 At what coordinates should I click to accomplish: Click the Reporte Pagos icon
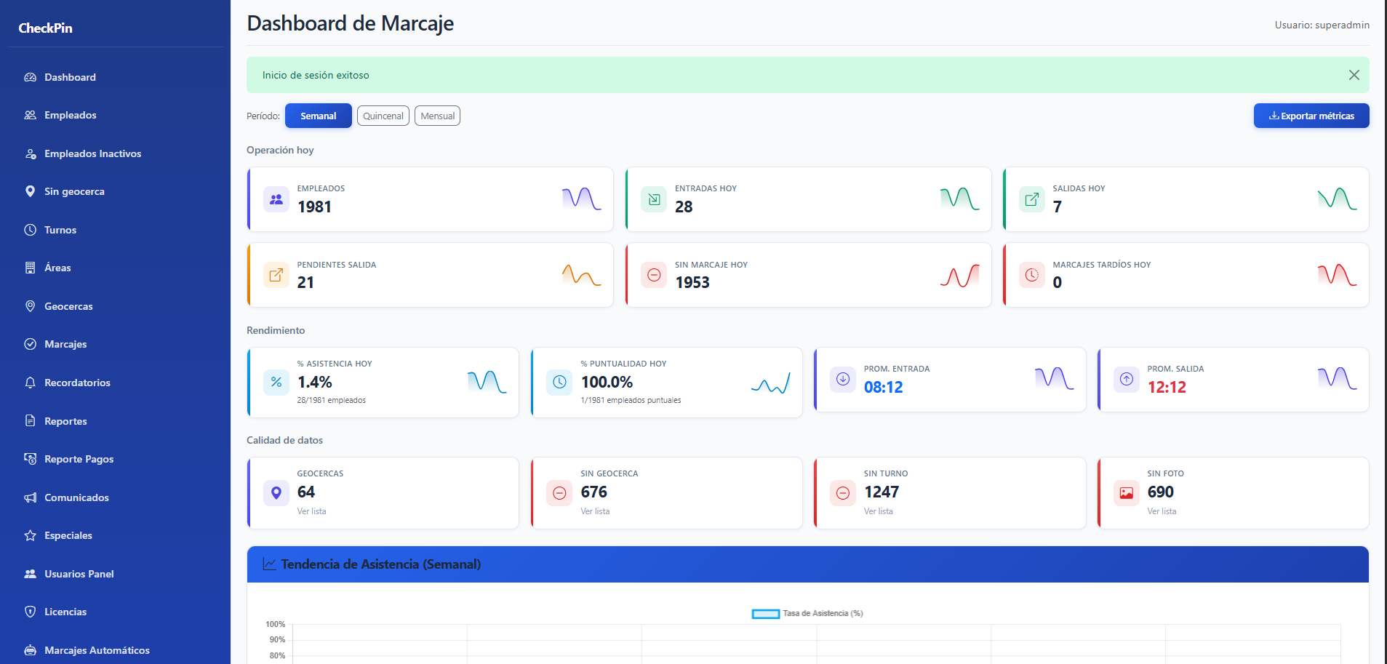point(30,459)
